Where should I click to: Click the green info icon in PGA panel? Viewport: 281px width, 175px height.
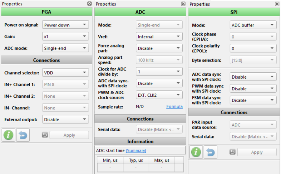point(8,135)
